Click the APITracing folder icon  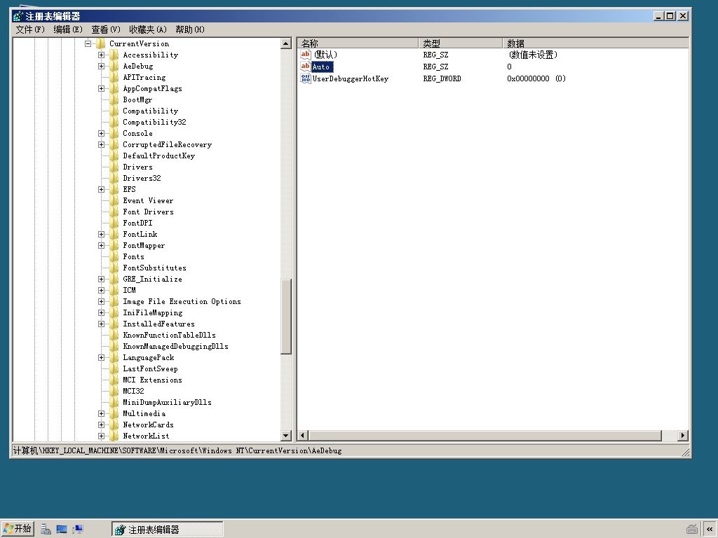pos(114,77)
